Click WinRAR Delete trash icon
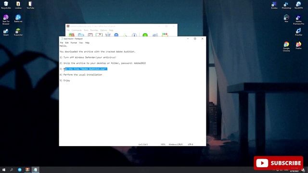 [x=108, y=35]
